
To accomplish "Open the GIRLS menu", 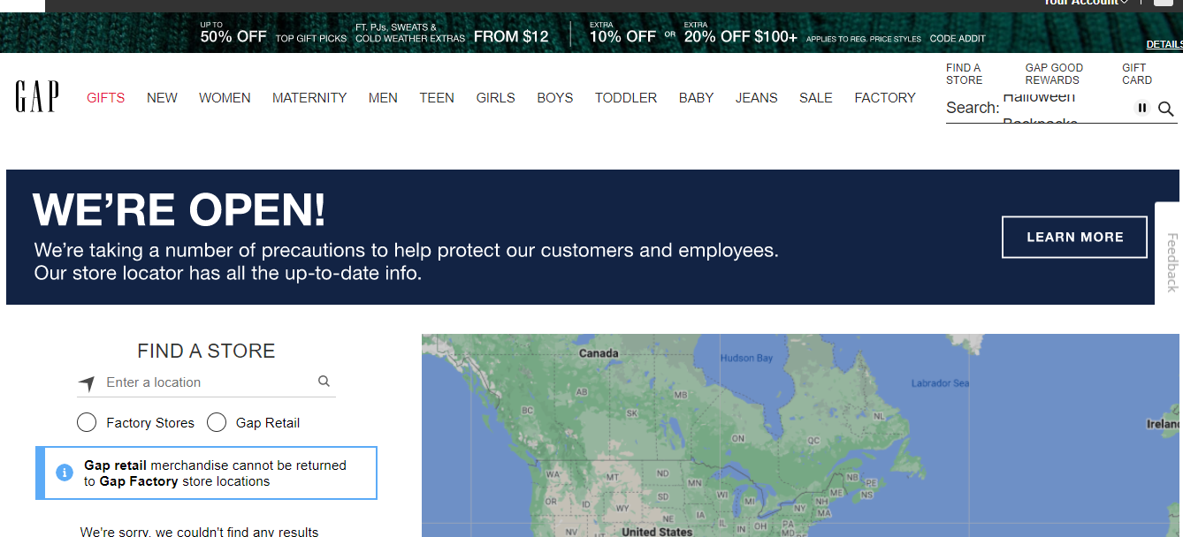I will tap(495, 98).
